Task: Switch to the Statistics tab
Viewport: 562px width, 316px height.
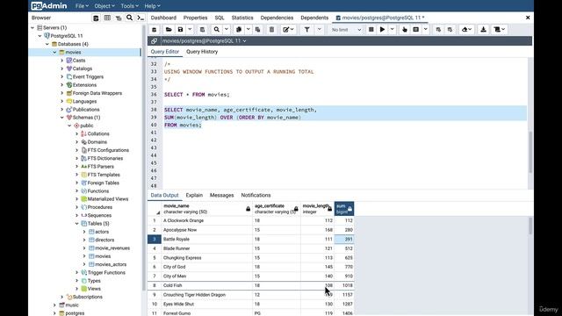Action: [x=242, y=18]
